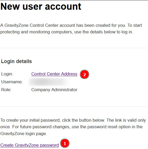Click the intro line mentioning GravityZone Control Center account
Viewport: 148px width, 149px height.
(x=71, y=25)
